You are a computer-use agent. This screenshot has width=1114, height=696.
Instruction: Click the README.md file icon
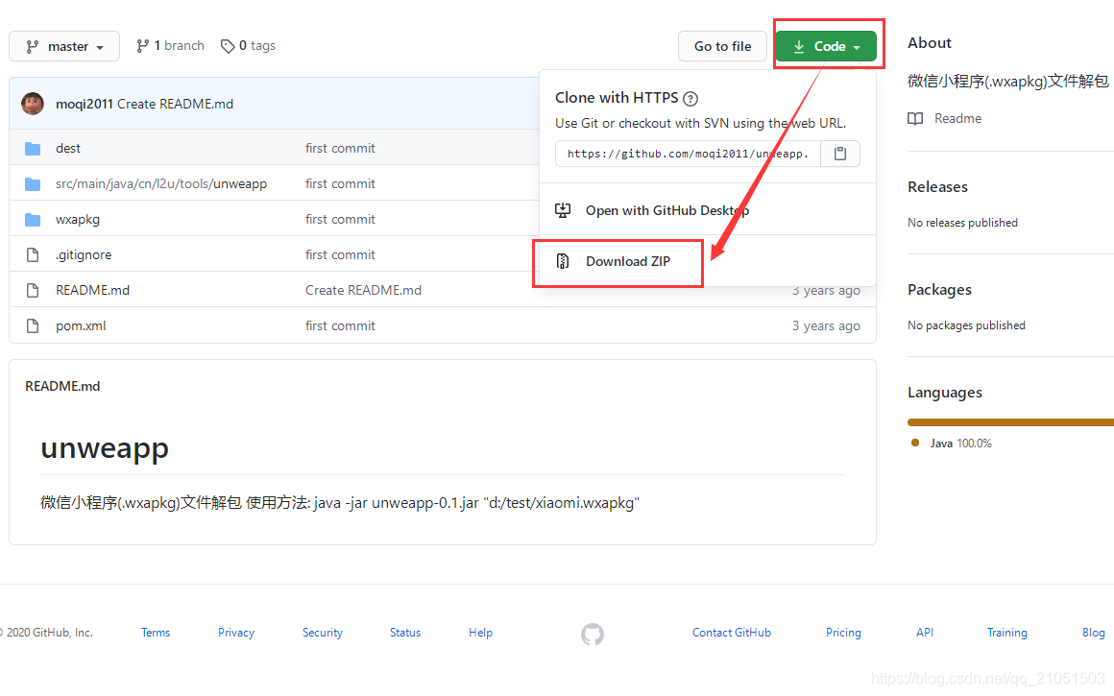coord(33,290)
